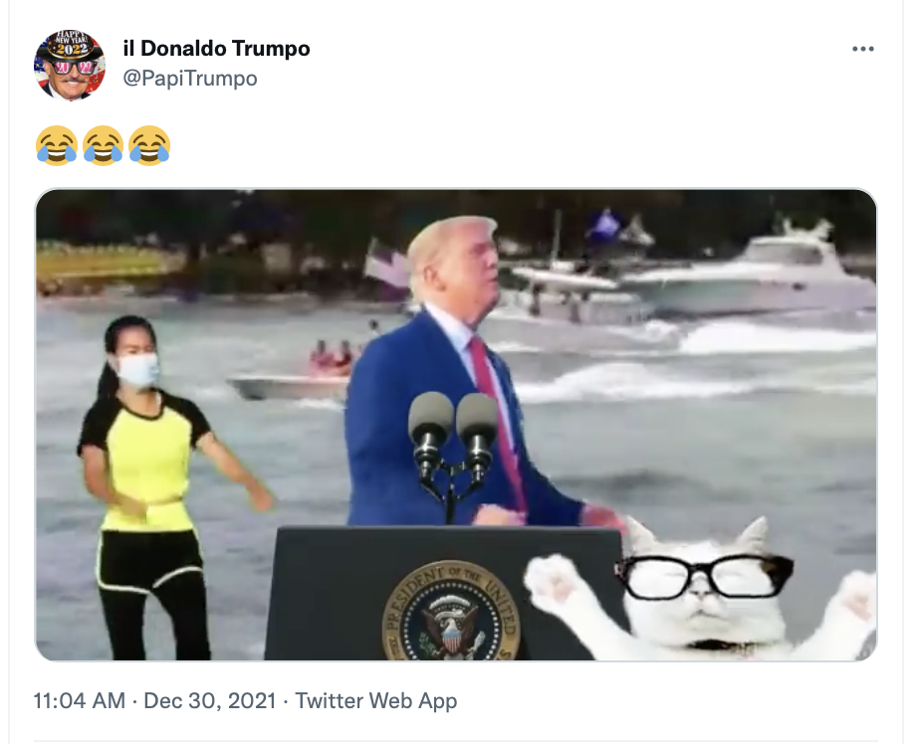Click the first laughing-crying emoji
912x744 pixels.
click(x=57, y=145)
